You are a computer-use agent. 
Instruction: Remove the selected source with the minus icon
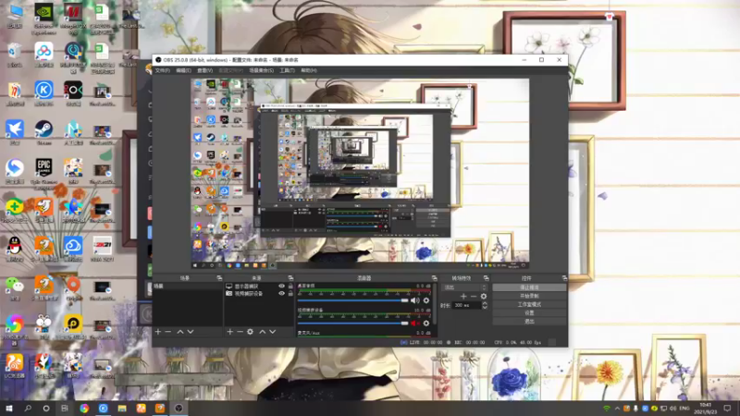(x=240, y=332)
